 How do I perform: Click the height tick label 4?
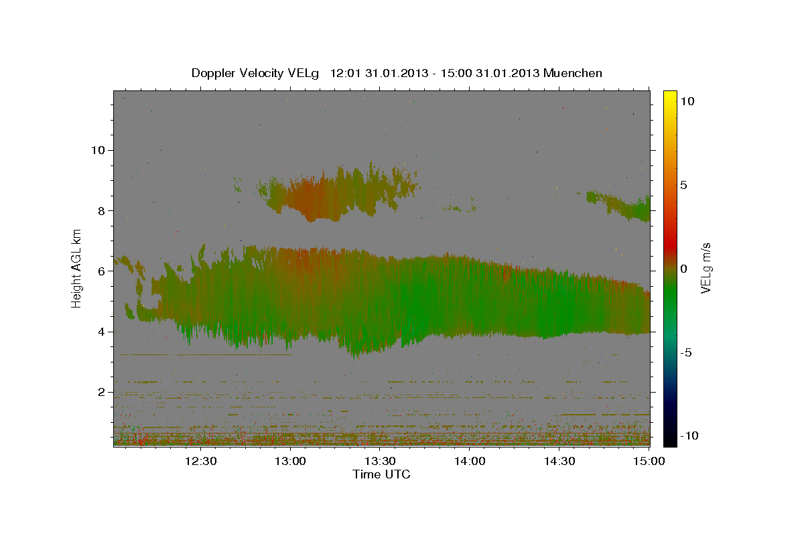(x=101, y=332)
